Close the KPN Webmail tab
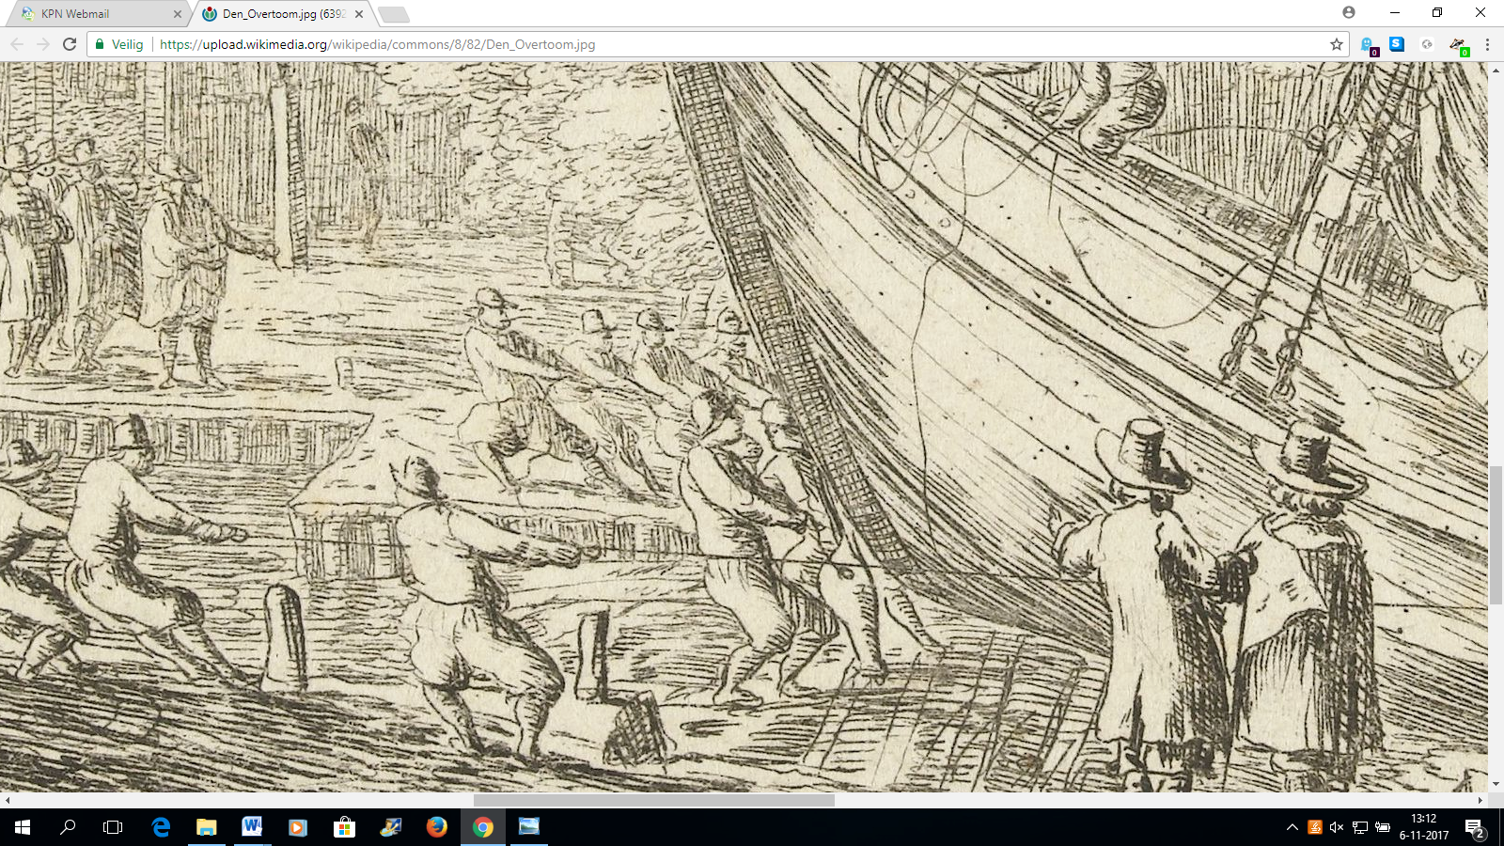This screenshot has height=846, width=1504. pyautogui.click(x=178, y=14)
